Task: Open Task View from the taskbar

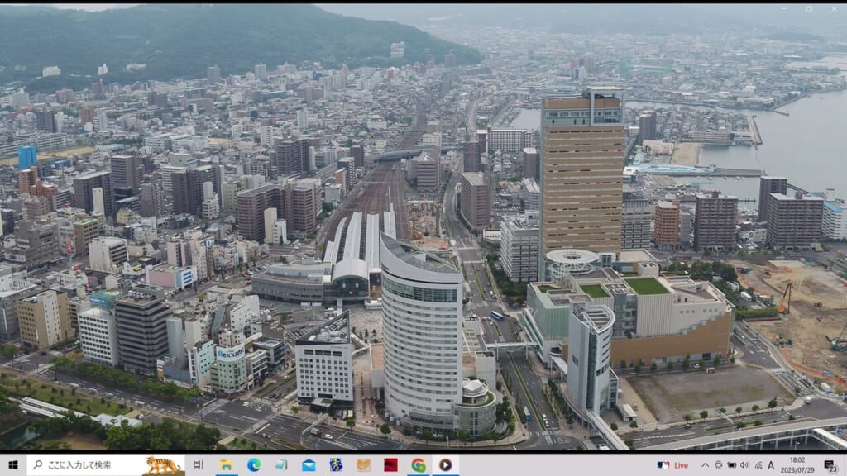Action: pyautogui.click(x=199, y=464)
